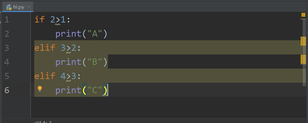Click the 'elif' keyword on line 3
The height and width of the screenshot is (123, 308).
point(45,48)
